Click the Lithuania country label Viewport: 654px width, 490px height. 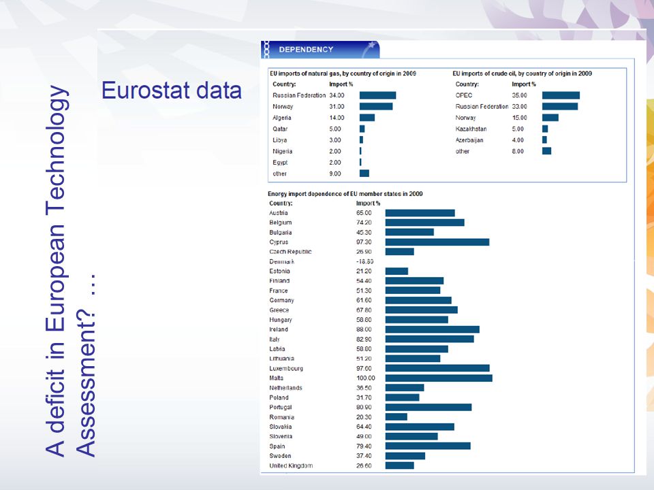coord(282,359)
